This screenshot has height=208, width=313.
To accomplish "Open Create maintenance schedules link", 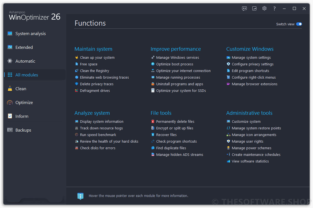I will pyautogui.click(x=256, y=154).
